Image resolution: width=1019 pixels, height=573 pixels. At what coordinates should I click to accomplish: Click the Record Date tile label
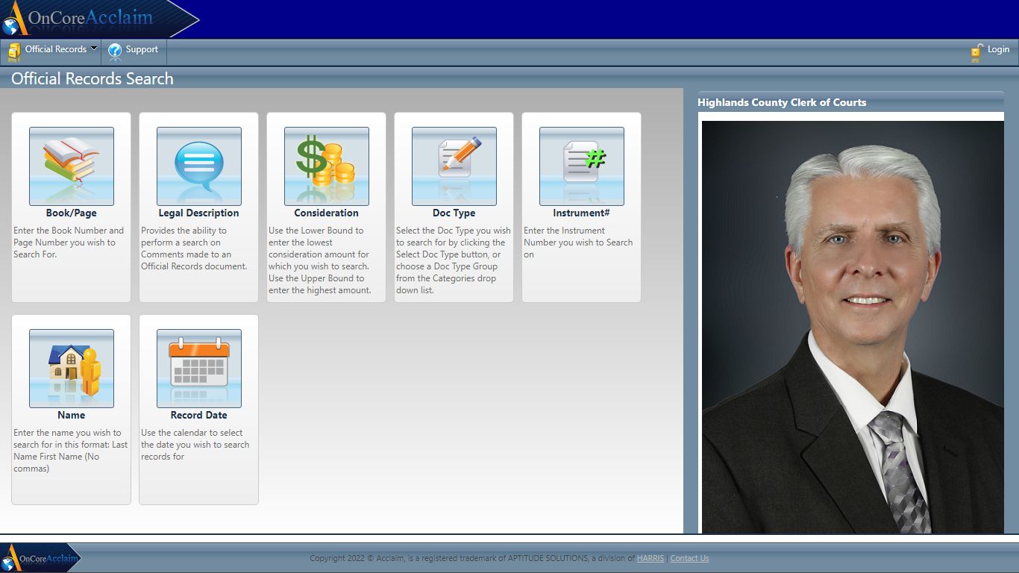(x=198, y=415)
